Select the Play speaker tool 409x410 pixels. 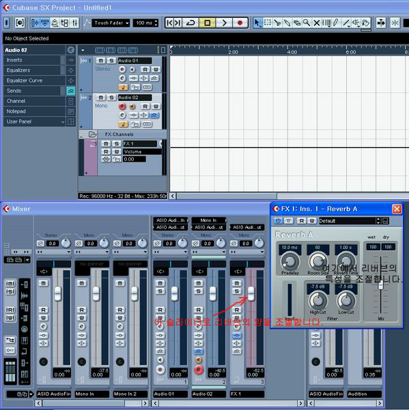click(356, 23)
